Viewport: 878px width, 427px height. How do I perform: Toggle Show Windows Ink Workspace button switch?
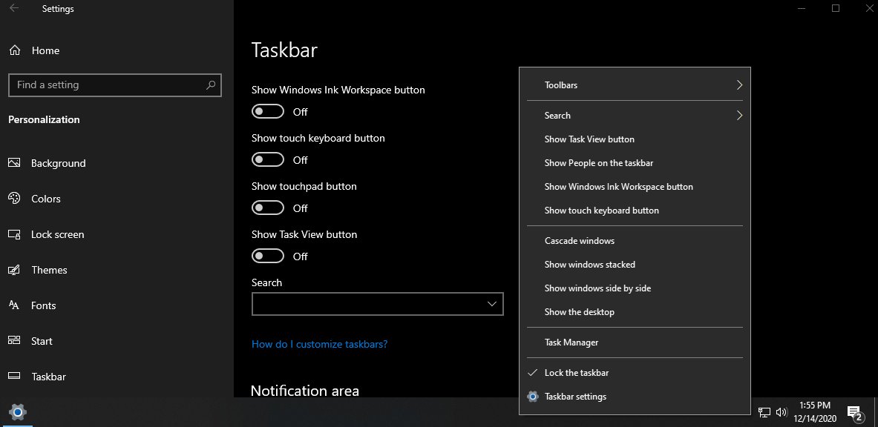click(268, 112)
